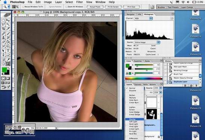Toggle Ignore Palettes checkbox
The width and height of the screenshot is (205, 140).
[x=48, y=7]
